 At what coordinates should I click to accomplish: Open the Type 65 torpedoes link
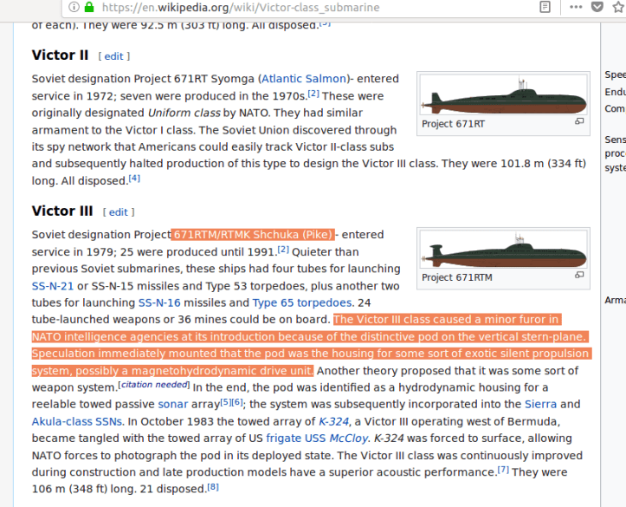[302, 302]
